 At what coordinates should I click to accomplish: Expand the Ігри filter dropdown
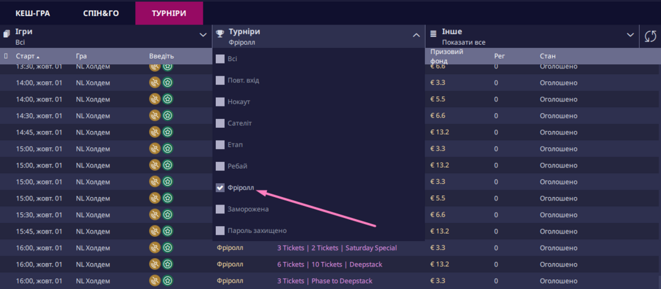(203, 35)
